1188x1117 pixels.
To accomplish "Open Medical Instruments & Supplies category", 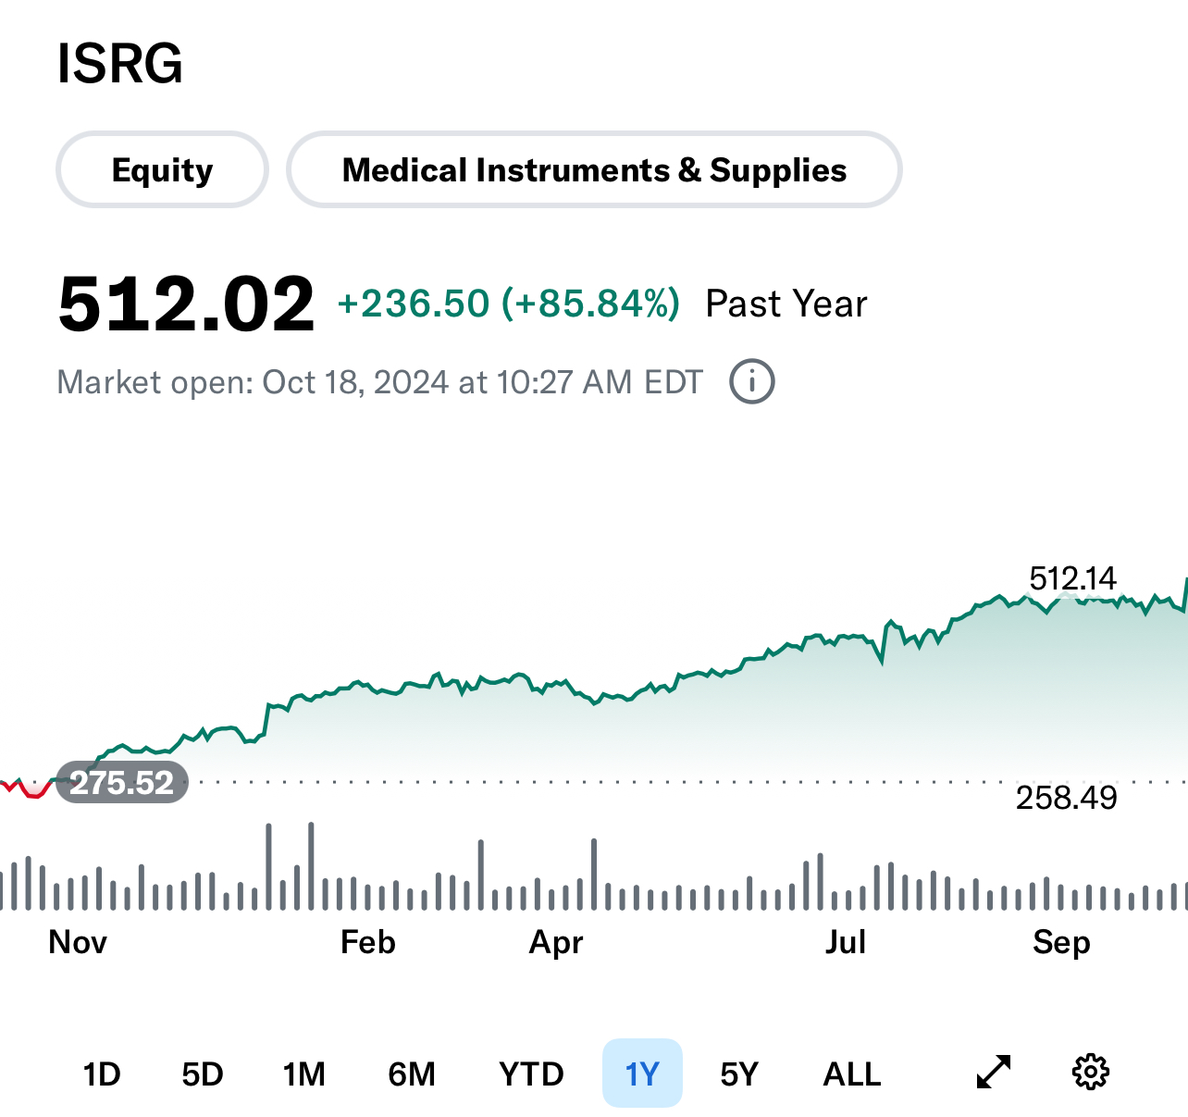I will click(x=594, y=170).
